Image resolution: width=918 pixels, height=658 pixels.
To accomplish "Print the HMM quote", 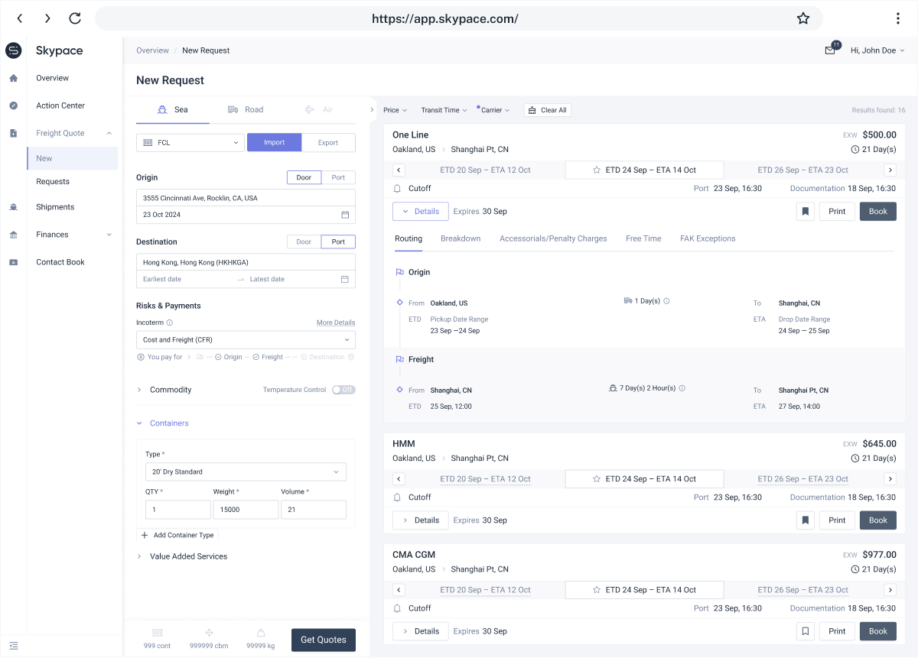I will [x=837, y=520].
